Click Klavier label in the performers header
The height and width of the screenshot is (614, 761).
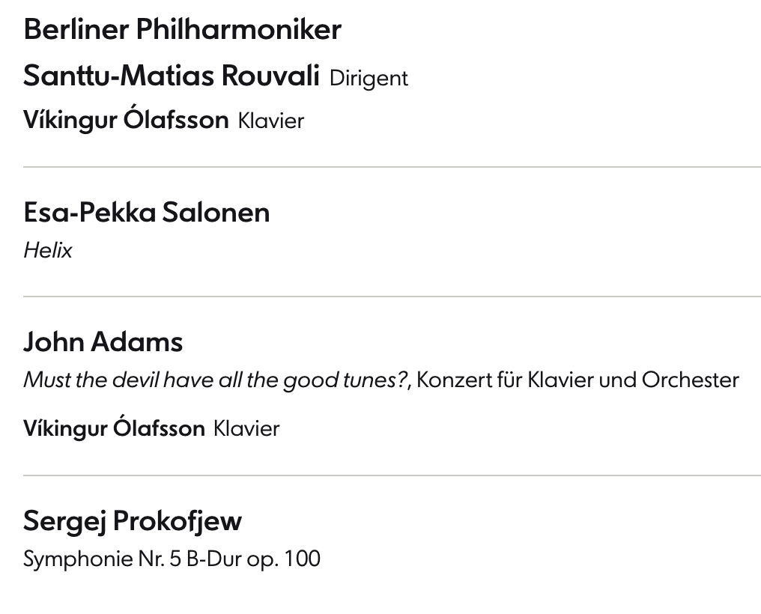coord(271,121)
